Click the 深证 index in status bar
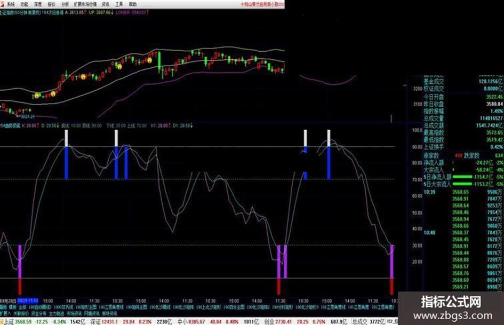This screenshot has width=504, height=325. click(x=95, y=321)
